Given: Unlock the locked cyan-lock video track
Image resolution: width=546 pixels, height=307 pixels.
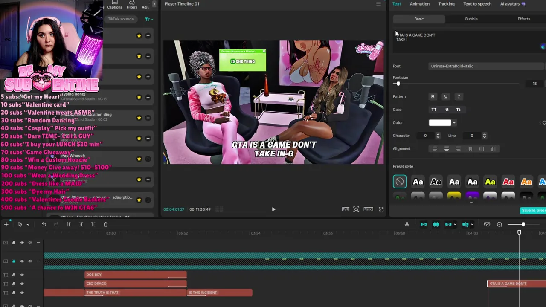Looking at the screenshot, I should coord(14,261).
